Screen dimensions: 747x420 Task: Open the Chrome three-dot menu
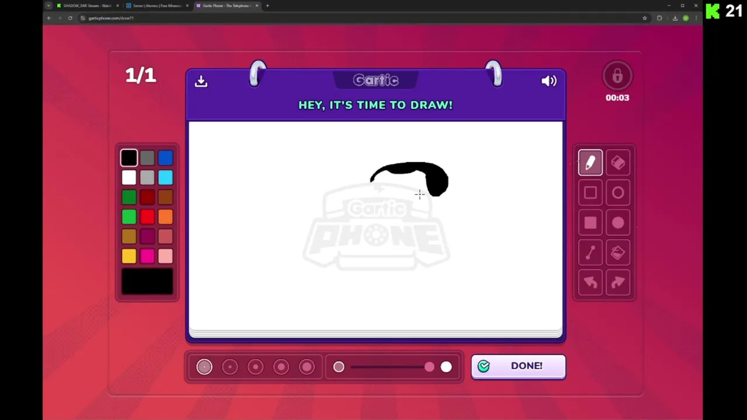pos(696,18)
